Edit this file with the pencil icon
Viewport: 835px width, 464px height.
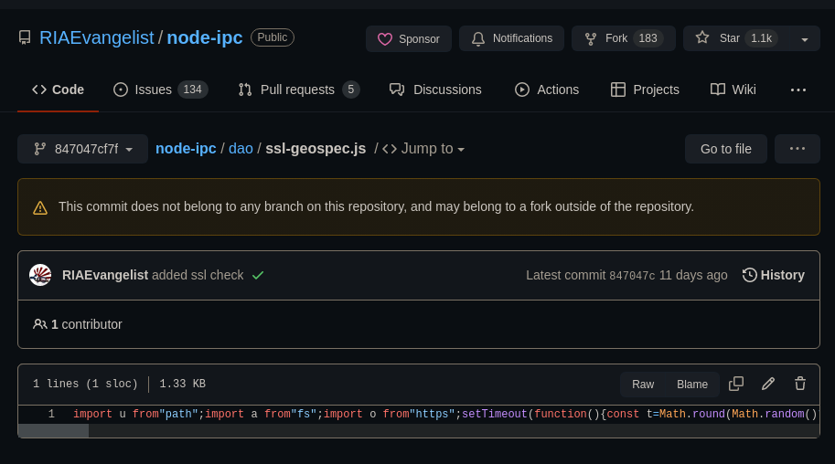pyautogui.click(x=768, y=384)
